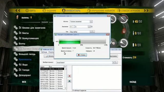Select Бриллианты inventory item

pos(25,60)
